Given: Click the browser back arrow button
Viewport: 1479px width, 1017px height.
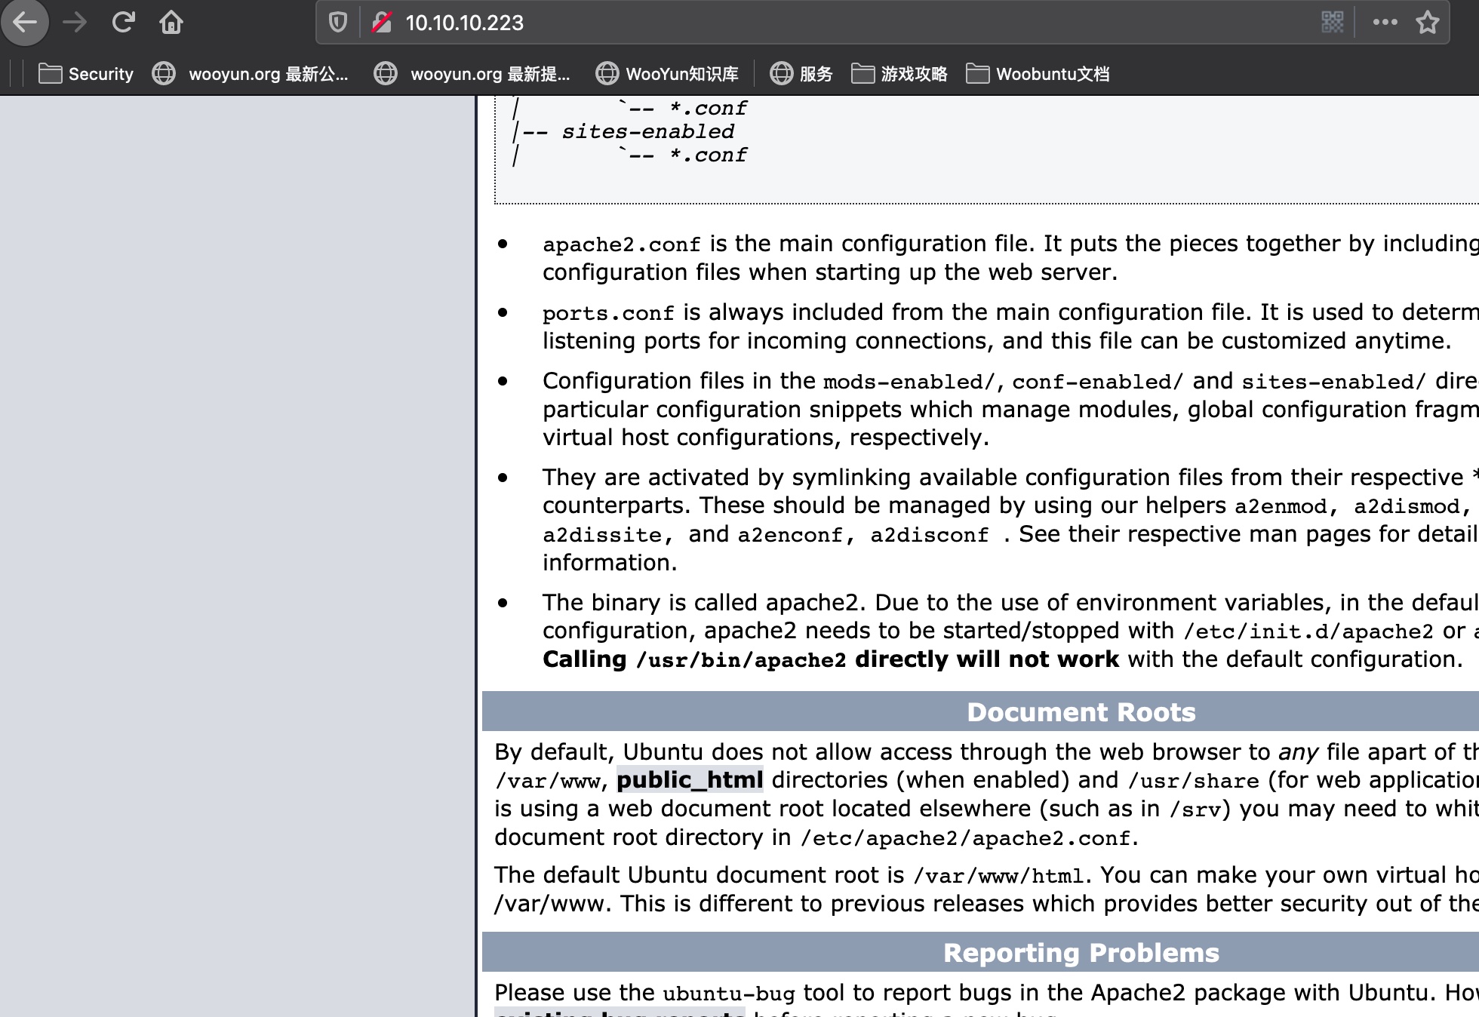Looking at the screenshot, I should (x=26, y=23).
